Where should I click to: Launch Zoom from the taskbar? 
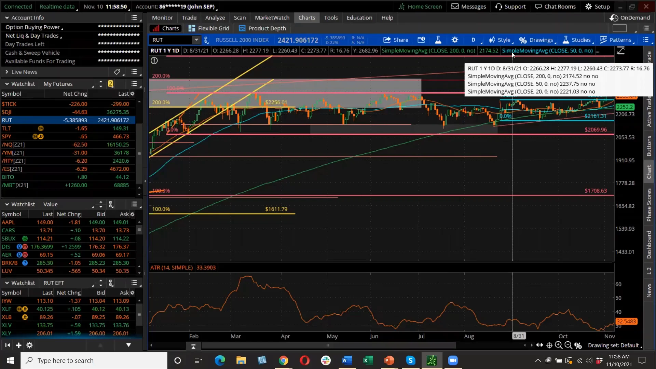[453, 360]
